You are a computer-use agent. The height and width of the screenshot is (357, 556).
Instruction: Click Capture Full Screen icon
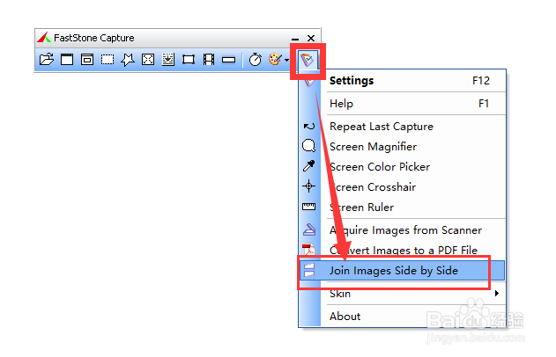pyautogui.click(x=148, y=60)
